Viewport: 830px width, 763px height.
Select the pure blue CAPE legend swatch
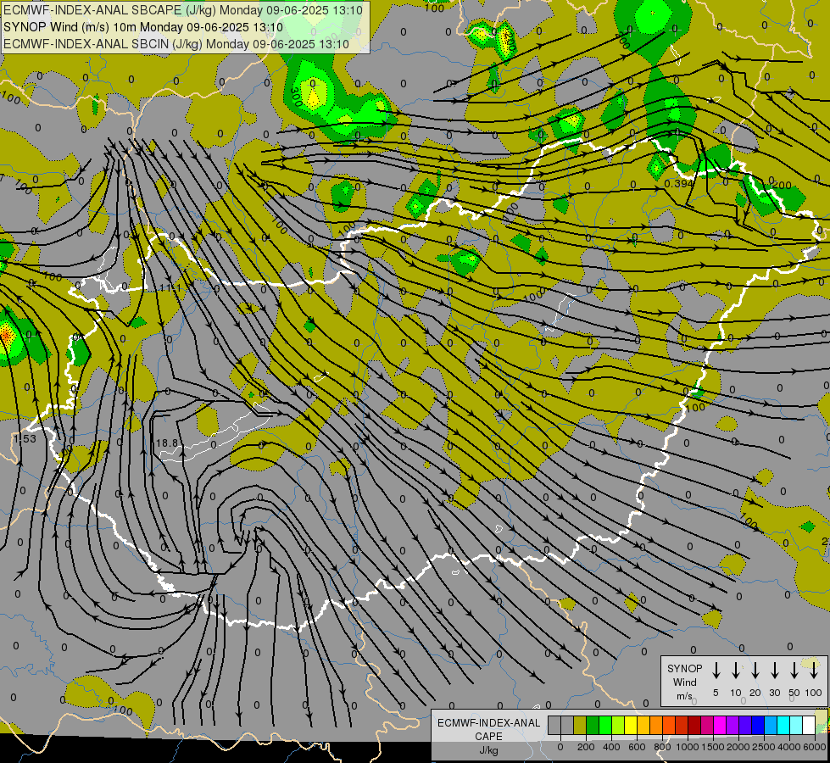(x=757, y=725)
